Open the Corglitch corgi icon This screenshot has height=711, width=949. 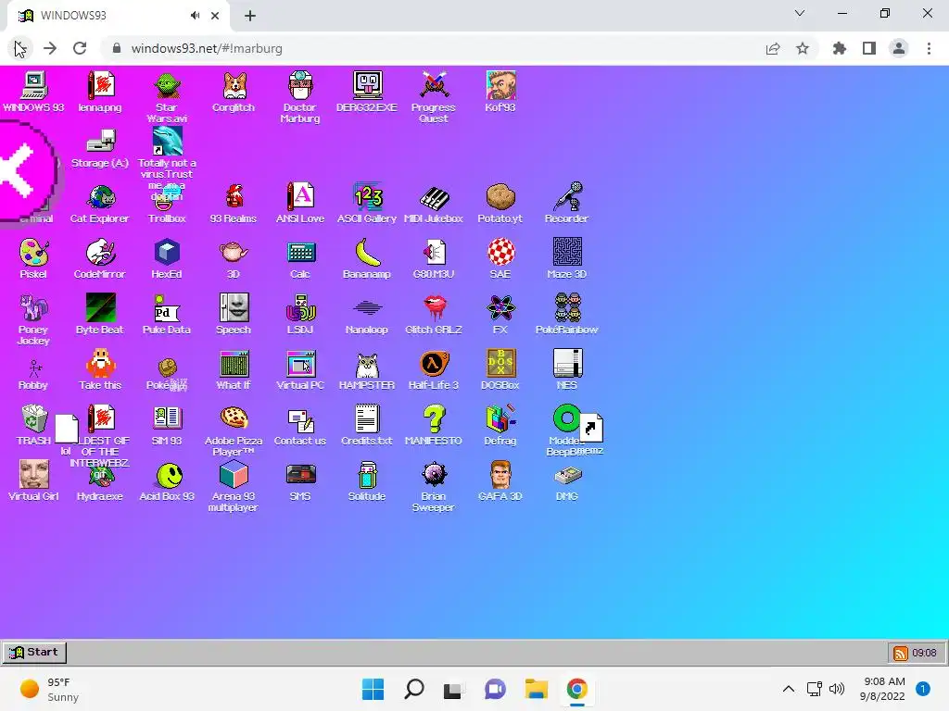[234, 86]
